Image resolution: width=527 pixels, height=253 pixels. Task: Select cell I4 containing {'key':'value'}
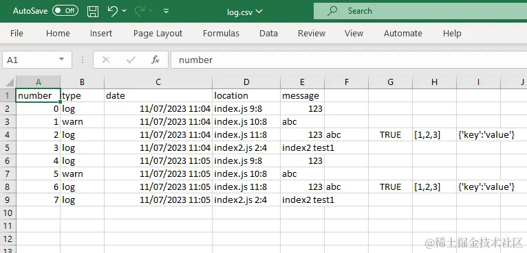click(478, 134)
